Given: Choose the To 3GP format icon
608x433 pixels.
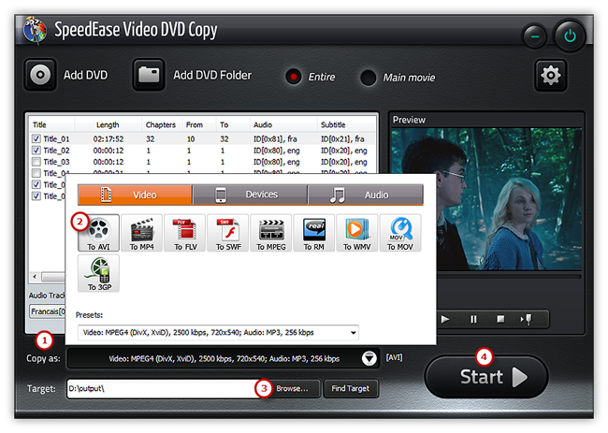Looking at the screenshot, I should (98, 273).
